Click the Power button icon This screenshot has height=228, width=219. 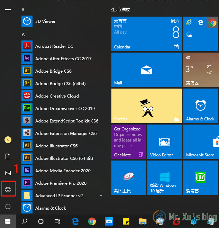click(8, 206)
